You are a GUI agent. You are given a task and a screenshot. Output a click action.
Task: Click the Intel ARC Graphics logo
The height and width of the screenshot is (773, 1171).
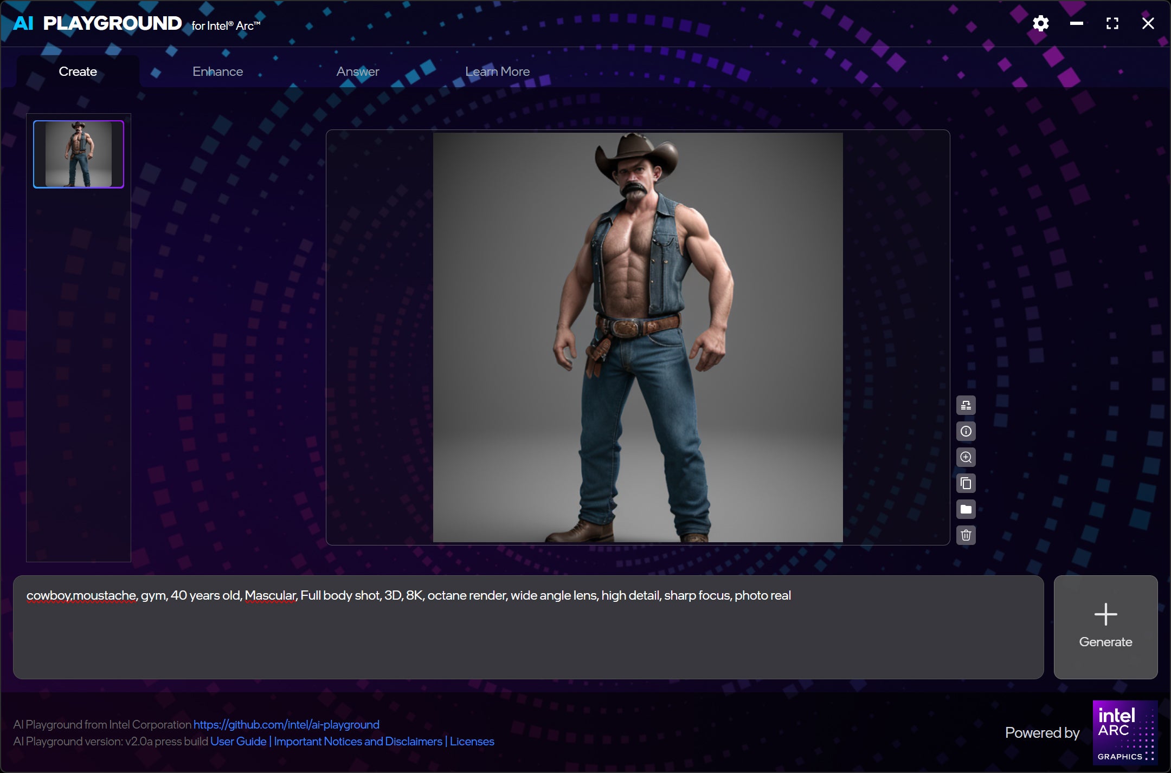pyautogui.click(x=1125, y=732)
